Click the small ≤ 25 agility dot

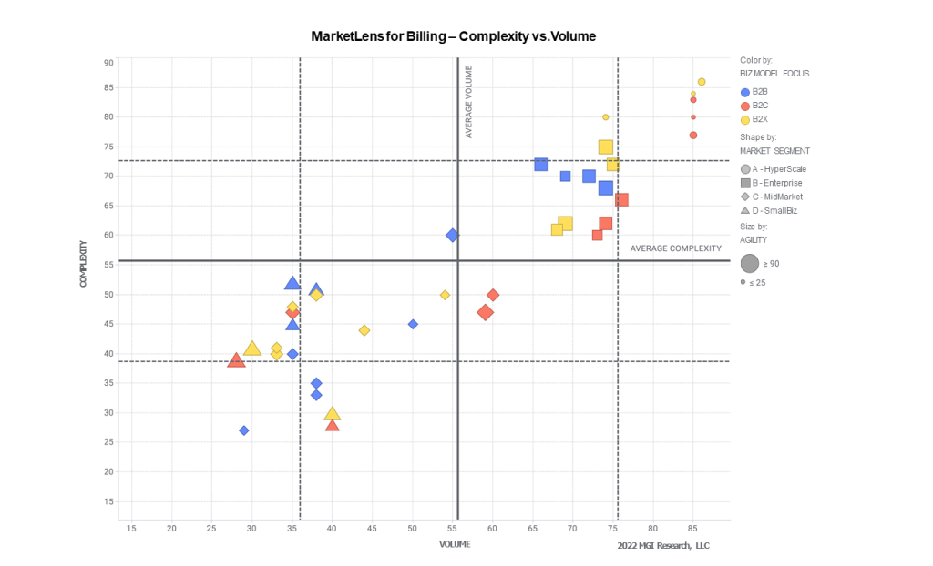coord(743,282)
